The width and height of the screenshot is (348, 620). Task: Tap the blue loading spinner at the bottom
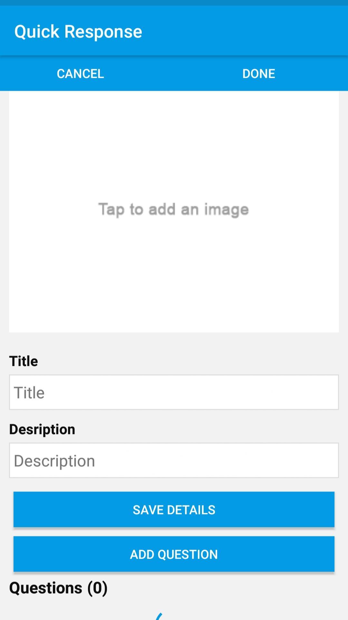point(160,616)
